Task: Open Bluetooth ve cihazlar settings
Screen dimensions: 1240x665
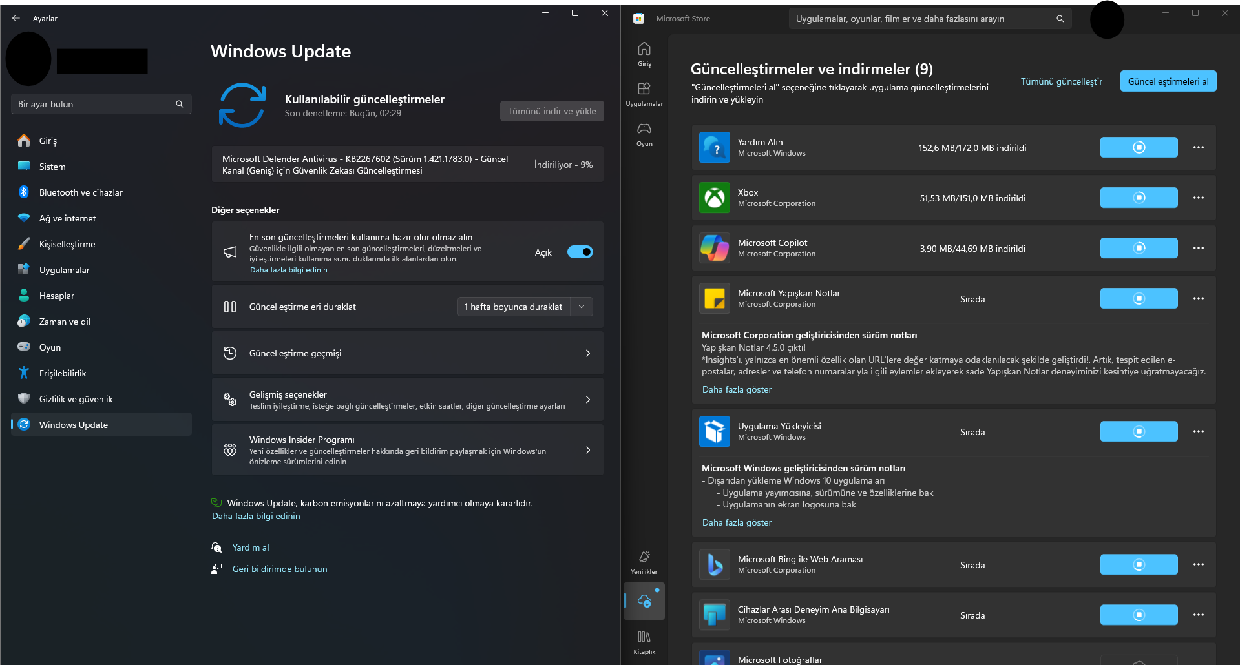Action: click(101, 192)
